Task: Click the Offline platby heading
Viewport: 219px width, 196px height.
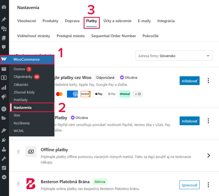Action: (54, 150)
